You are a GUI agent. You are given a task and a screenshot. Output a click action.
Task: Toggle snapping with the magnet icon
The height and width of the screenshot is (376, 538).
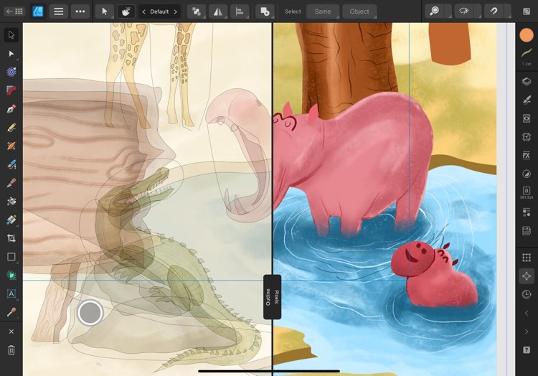(494, 11)
